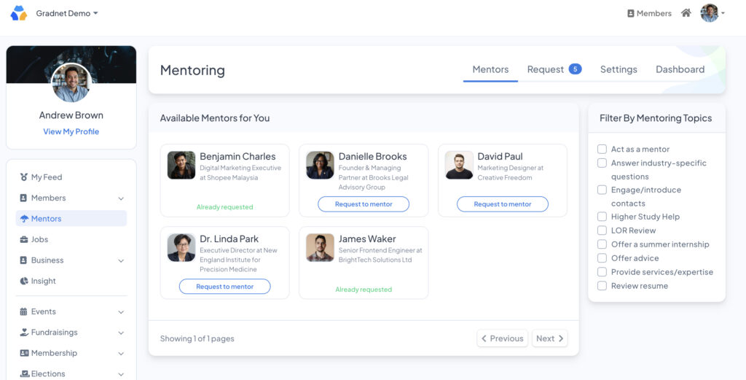The image size is (746, 380).
Task: Click the Elections sidebar icon
Action: [x=24, y=374]
